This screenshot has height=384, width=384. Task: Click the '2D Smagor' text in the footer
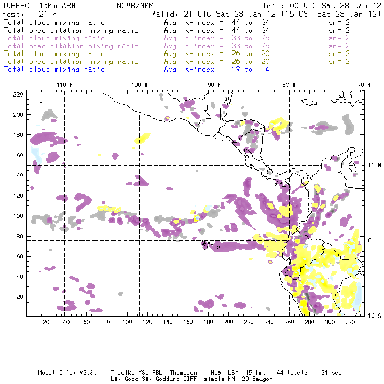click(x=257, y=379)
